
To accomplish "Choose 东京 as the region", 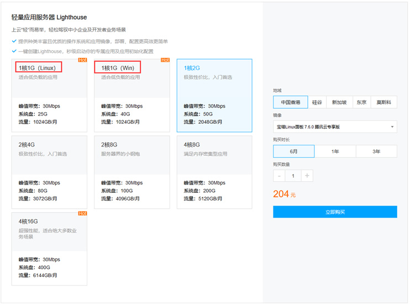I will click(x=361, y=102).
